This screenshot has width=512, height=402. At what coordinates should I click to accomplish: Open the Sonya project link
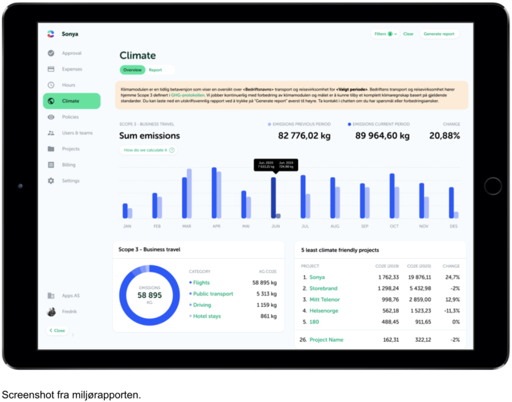(x=317, y=277)
